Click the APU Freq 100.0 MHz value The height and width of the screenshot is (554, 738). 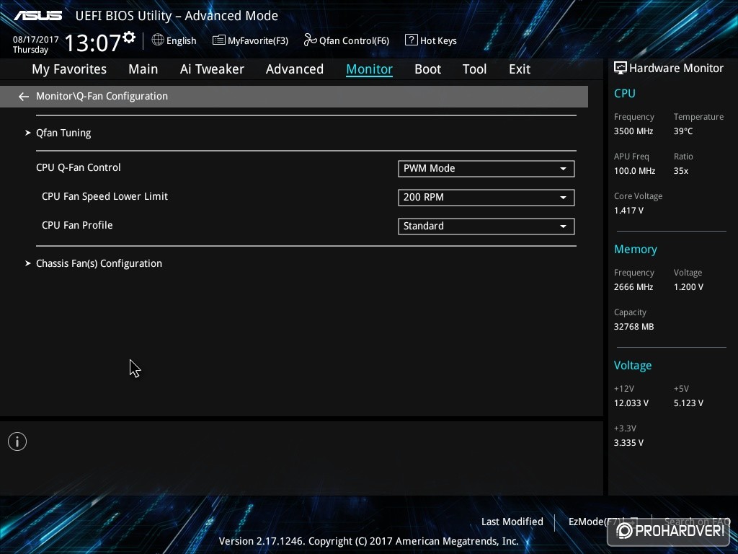click(x=634, y=171)
